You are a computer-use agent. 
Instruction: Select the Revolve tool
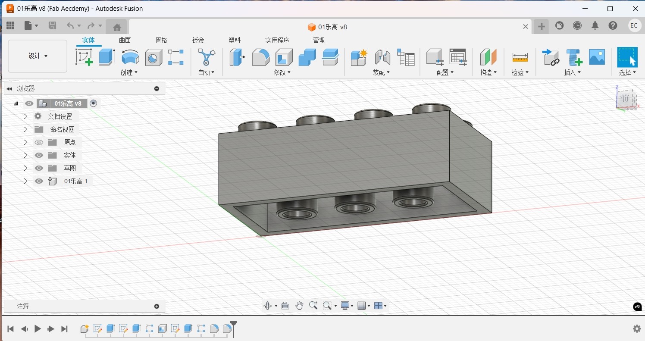(x=130, y=57)
